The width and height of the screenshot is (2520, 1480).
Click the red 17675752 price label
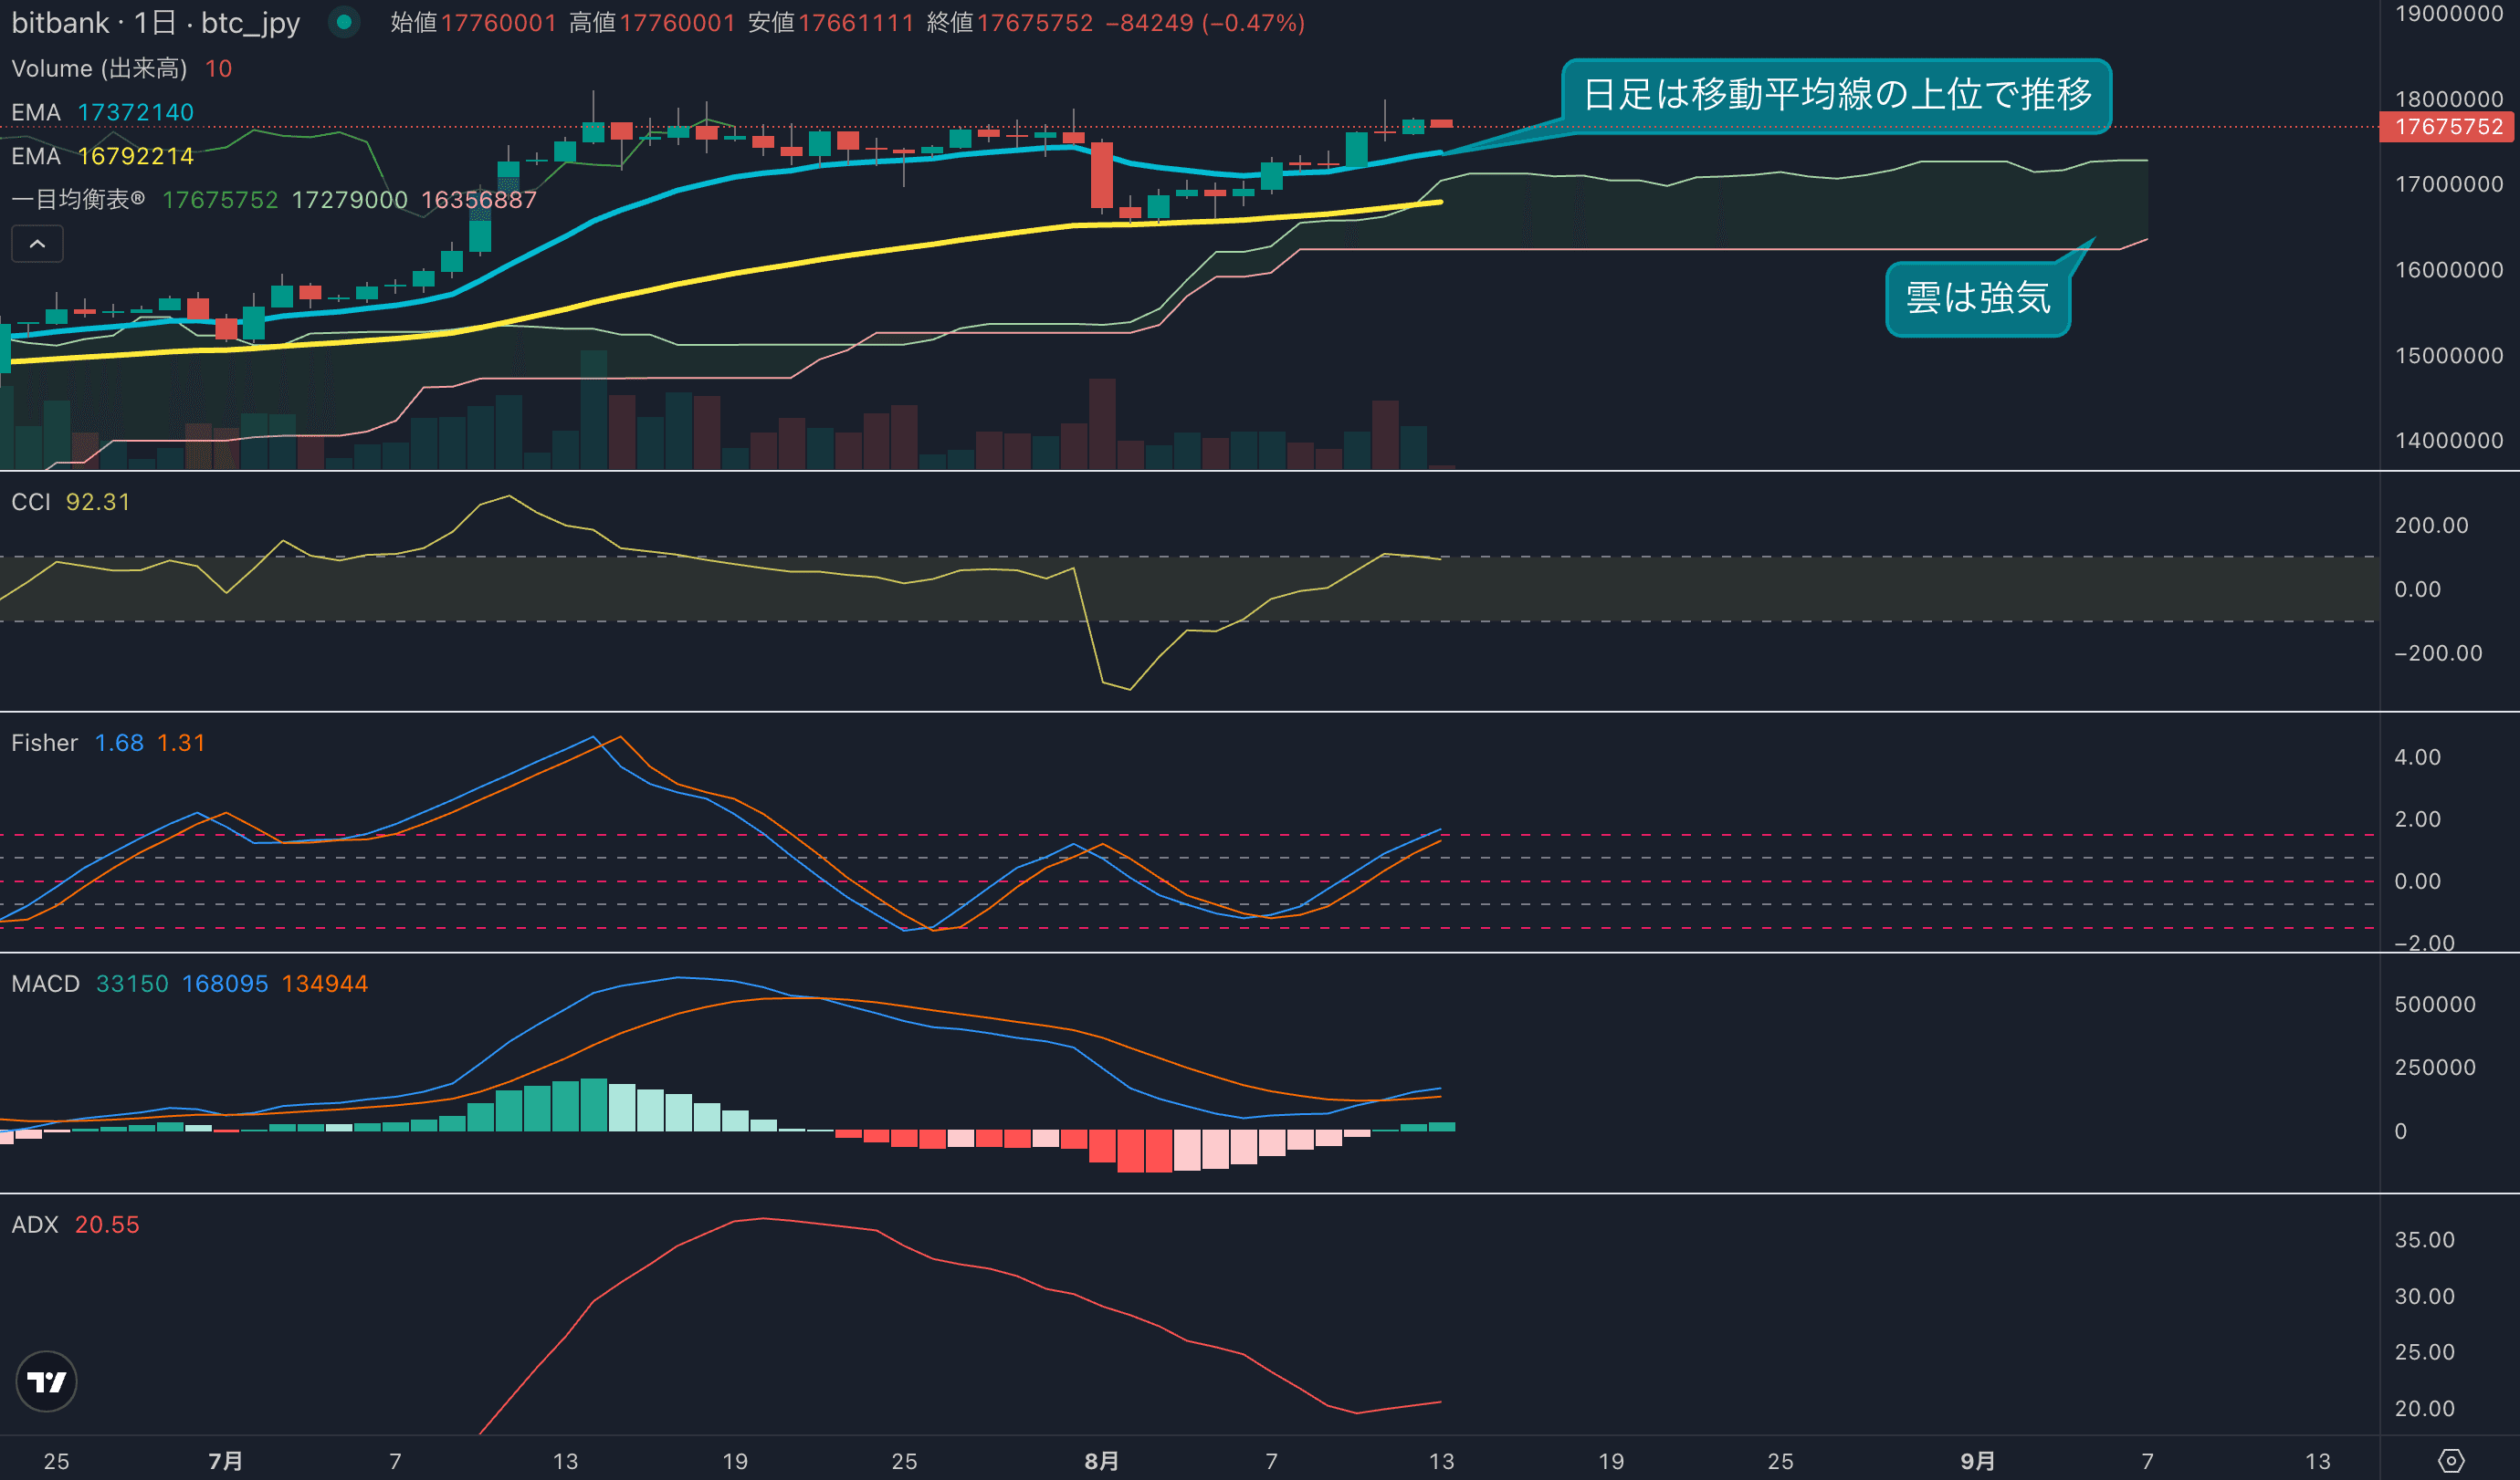pos(2447,127)
